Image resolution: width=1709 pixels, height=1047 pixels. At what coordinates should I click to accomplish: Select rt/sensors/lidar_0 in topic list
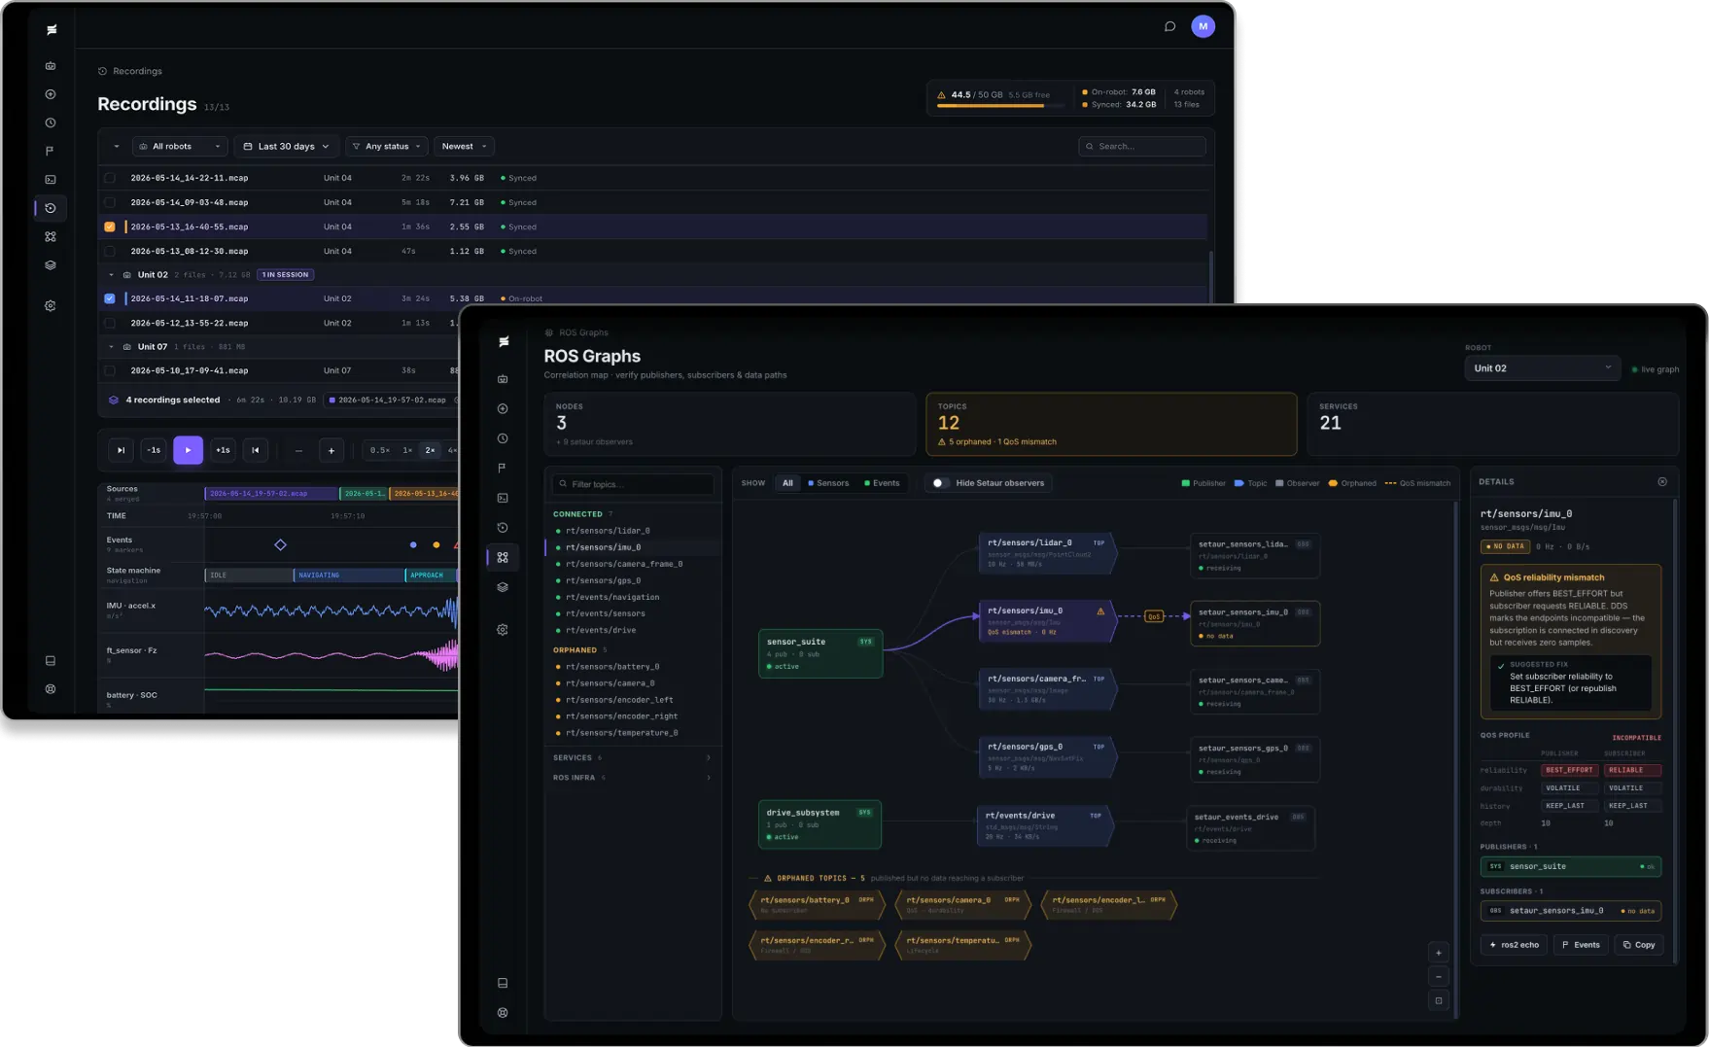632,531
